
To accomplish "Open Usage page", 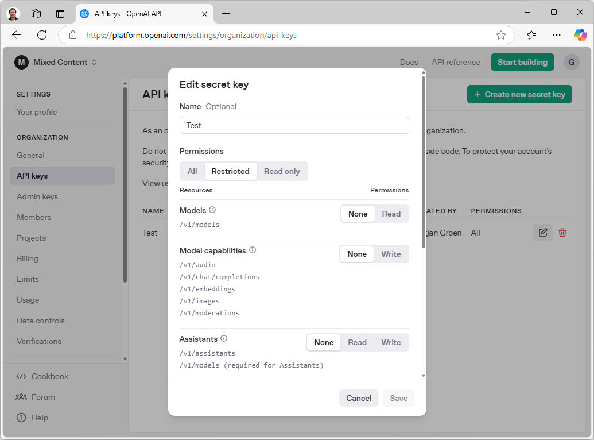I will (28, 300).
